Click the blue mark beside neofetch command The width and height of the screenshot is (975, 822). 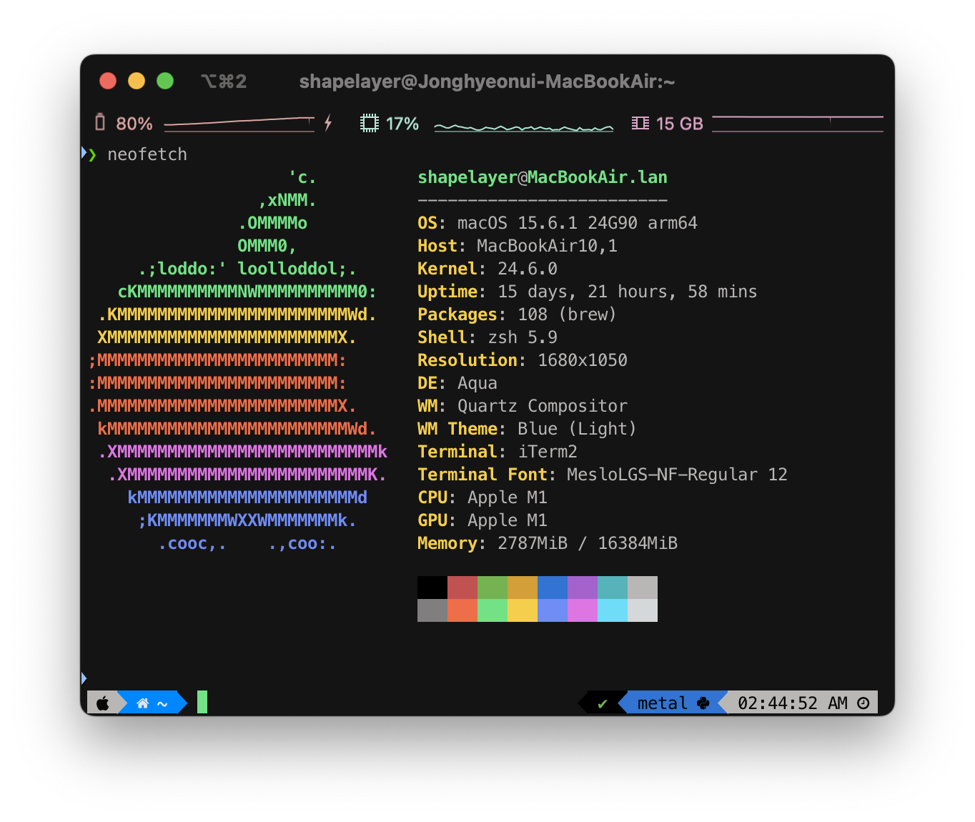[84, 153]
